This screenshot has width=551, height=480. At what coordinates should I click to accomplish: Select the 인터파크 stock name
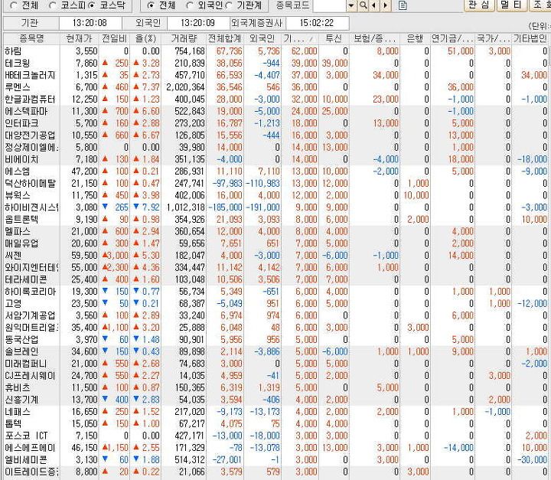(21, 123)
